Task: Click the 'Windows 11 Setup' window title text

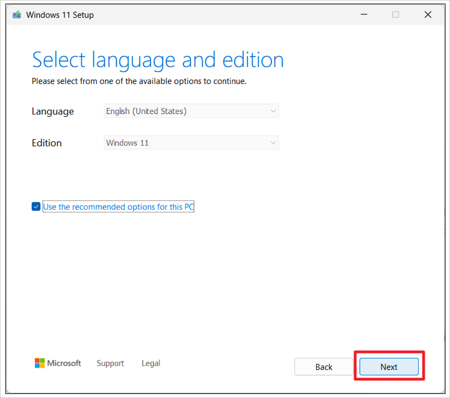Action: (60, 15)
